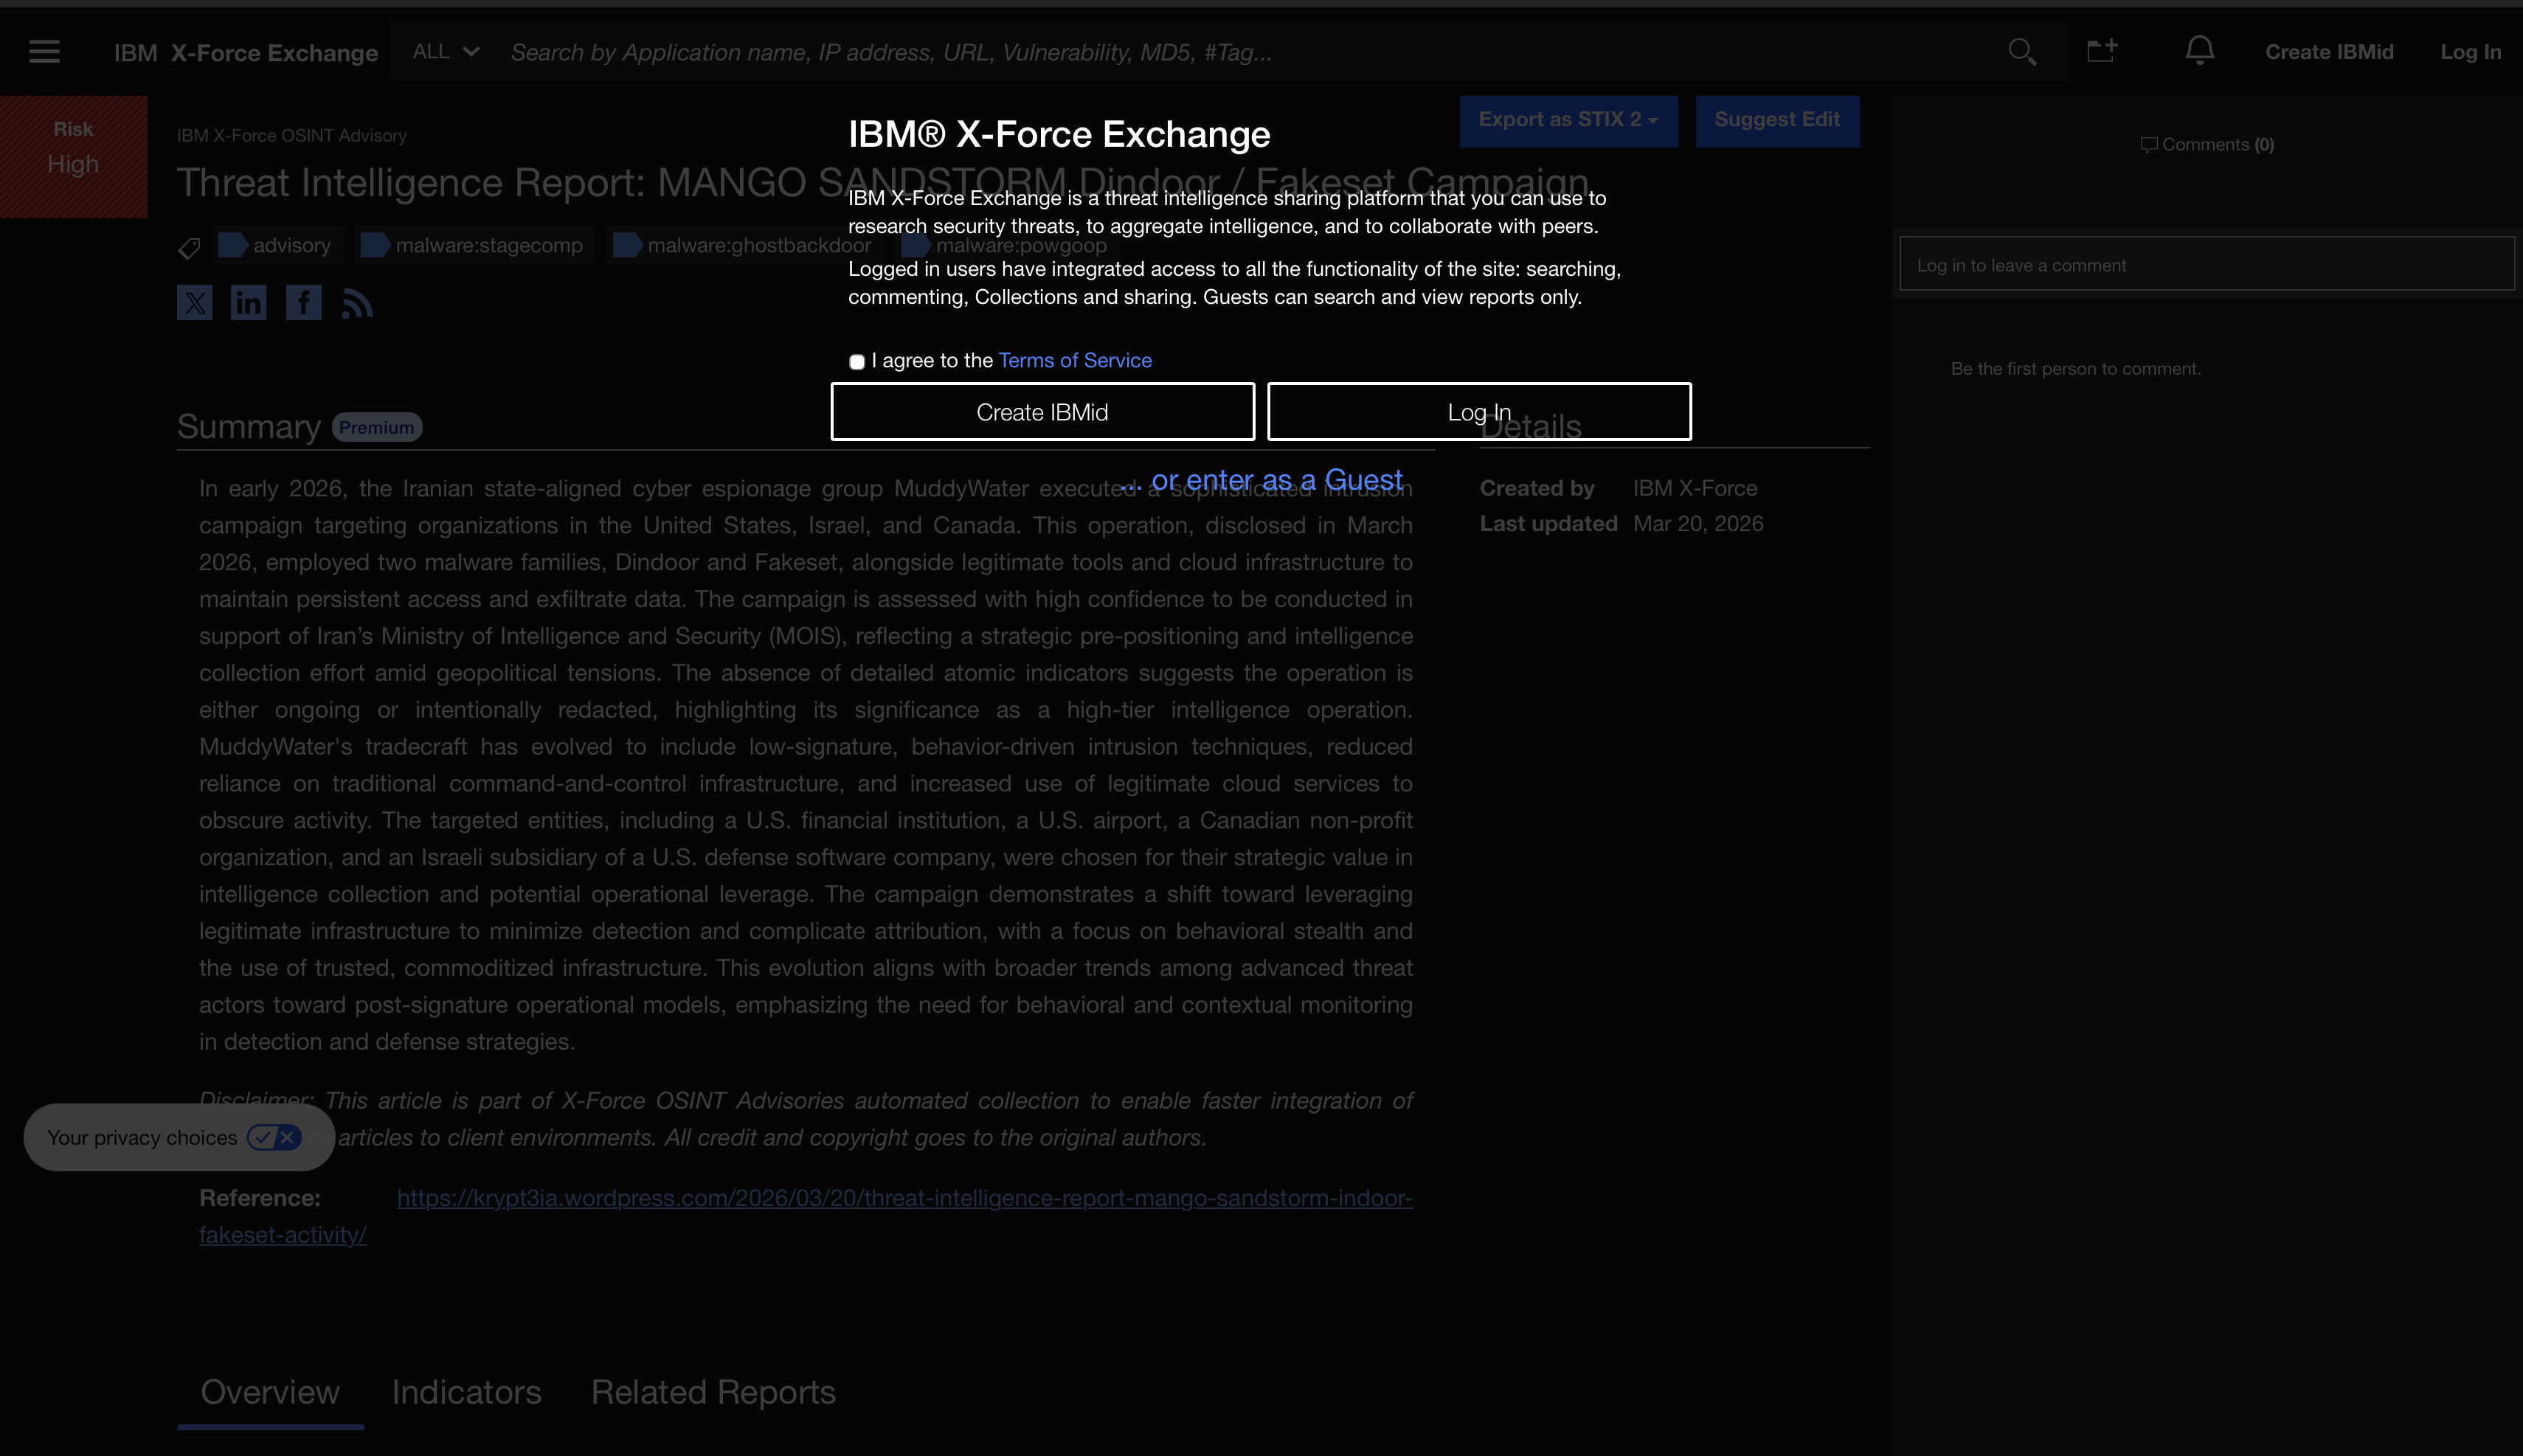Open the Related Reports tab
Image resolution: width=2523 pixels, height=1456 pixels.
click(x=713, y=1392)
